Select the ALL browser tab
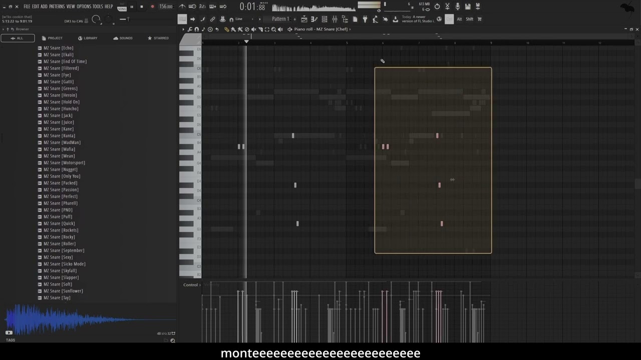 pyautogui.click(x=17, y=38)
